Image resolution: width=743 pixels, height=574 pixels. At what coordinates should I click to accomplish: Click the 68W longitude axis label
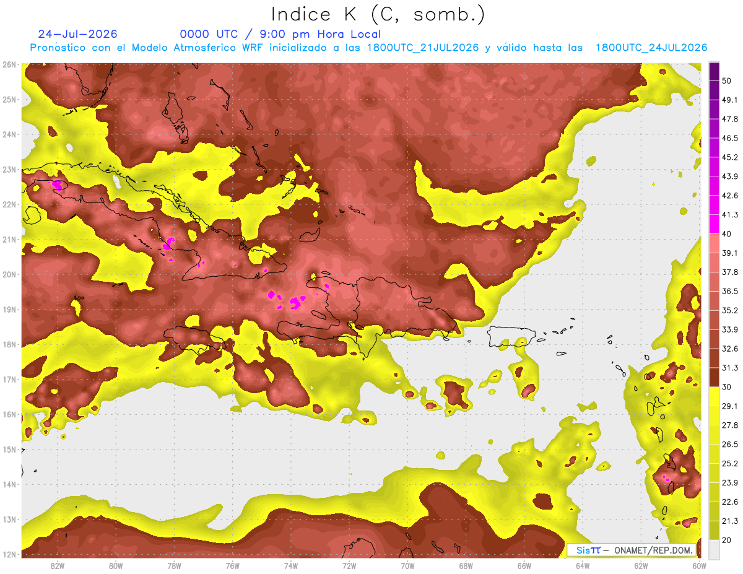(x=466, y=566)
